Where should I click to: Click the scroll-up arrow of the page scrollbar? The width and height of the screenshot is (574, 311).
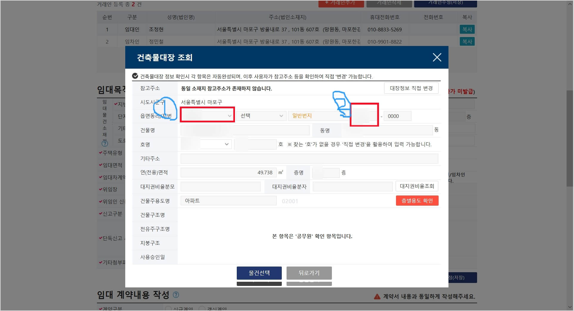[570, 4]
